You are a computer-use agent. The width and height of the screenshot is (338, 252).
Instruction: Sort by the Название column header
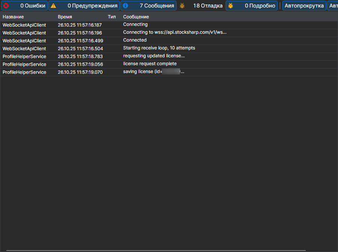13,17
